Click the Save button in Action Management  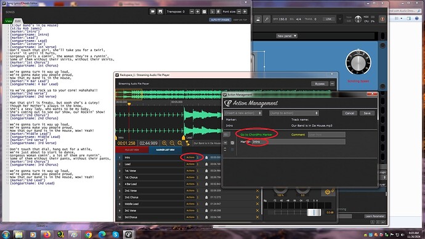[367, 113]
